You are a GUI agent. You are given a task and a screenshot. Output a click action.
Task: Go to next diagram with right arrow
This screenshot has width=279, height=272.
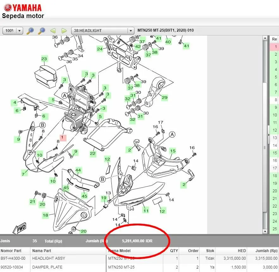coord(64,31)
